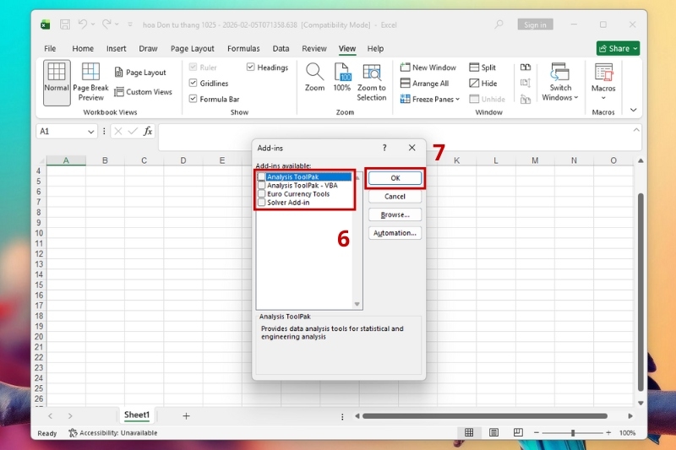Click Cancel in Add-ins dialog
The width and height of the screenshot is (676, 450).
(x=395, y=197)
